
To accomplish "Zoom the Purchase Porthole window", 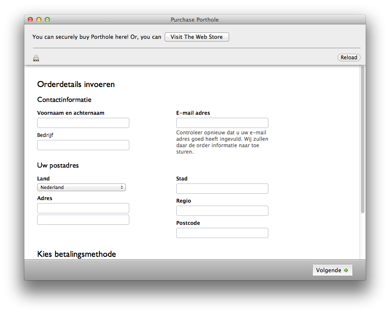I will point(47,20).
